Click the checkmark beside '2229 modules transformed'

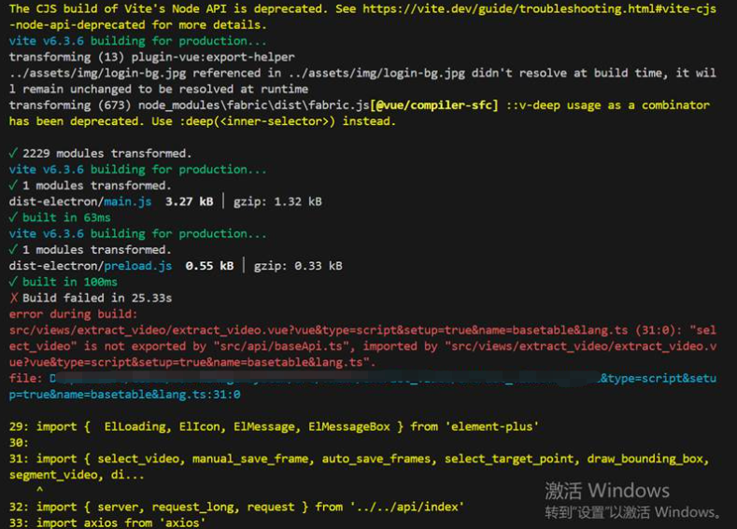[x=13, y=153]
